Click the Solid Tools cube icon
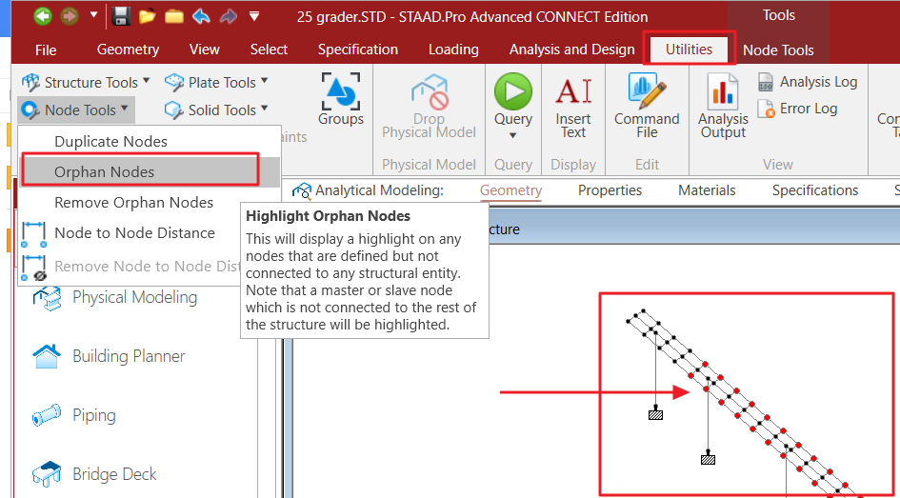 click(174, 110)
